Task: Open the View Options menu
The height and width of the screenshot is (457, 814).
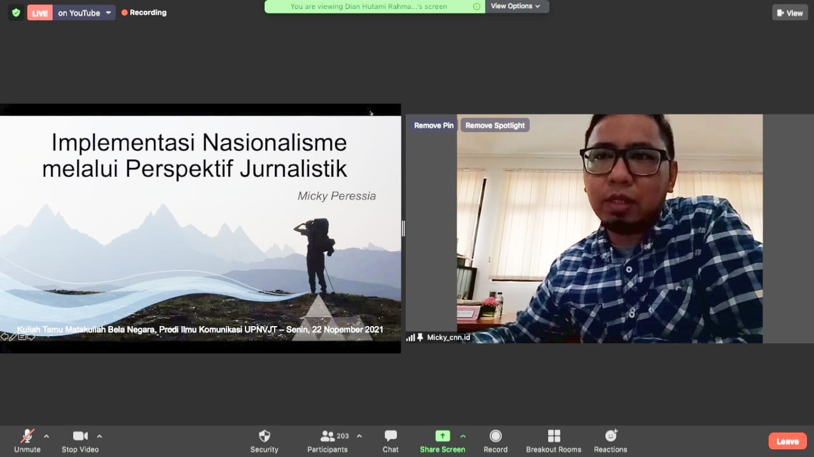Action: click(x=516, y=6)
